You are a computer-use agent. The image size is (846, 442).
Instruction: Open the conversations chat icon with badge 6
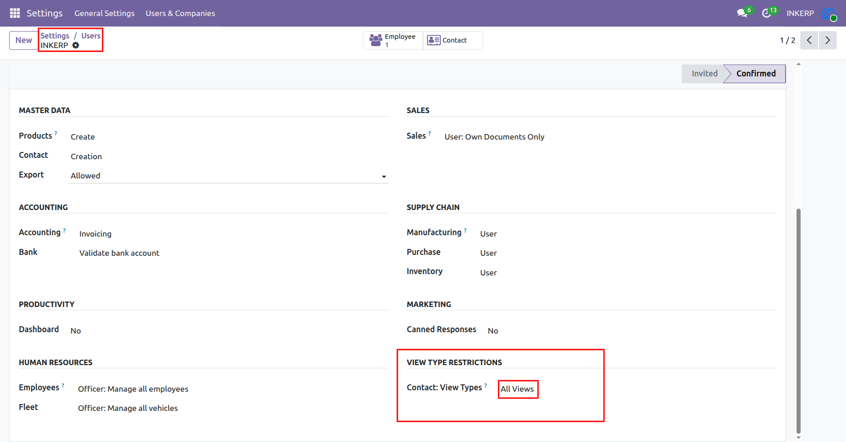coord(742,13)
